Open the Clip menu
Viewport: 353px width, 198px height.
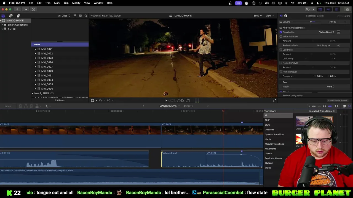tap(66, 3)
